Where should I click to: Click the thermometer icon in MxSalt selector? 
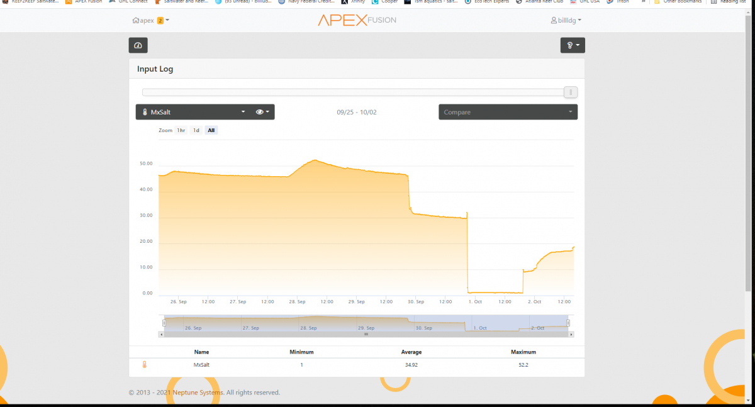[145, 112]
